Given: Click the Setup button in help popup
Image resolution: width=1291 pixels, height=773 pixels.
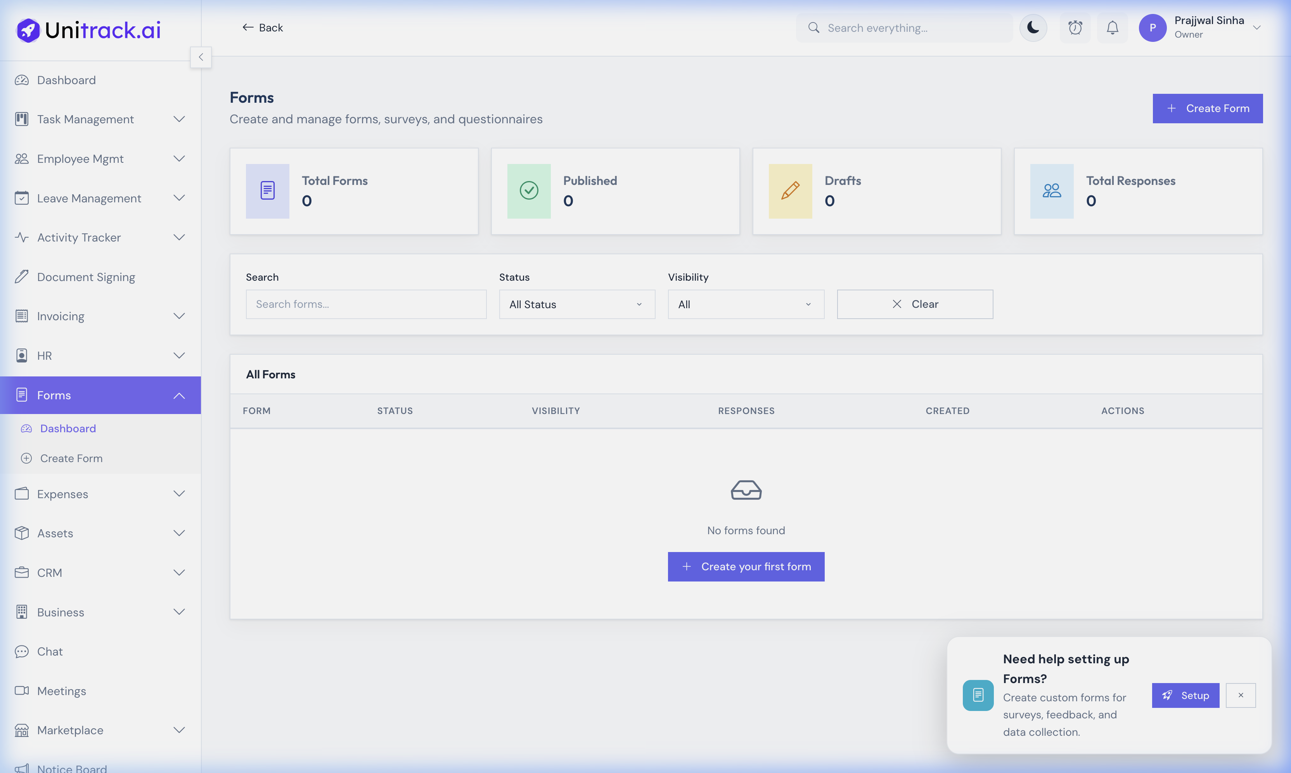Looking at the screenshot, I should tap(1185, 695).
